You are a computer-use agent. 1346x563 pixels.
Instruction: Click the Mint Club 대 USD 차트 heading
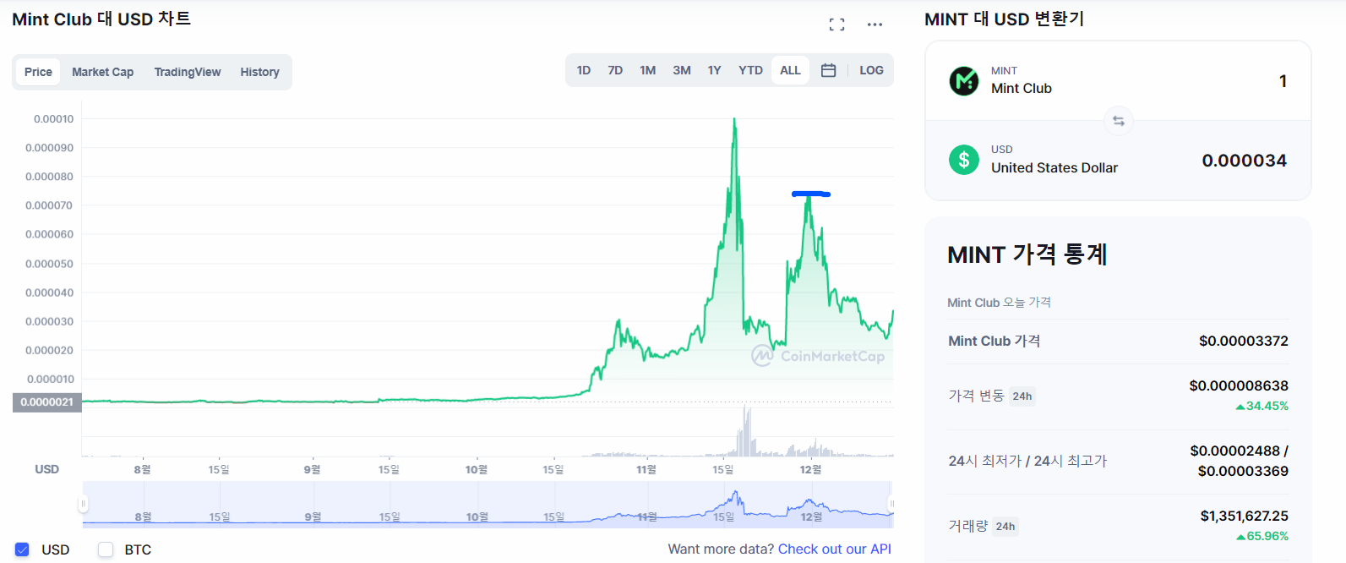[101, 19]
